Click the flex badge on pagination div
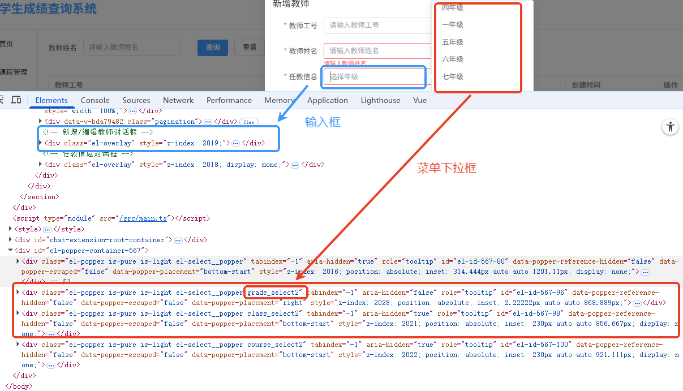The image size is (683, 391). pyautogui.click(x=248, y=122)
